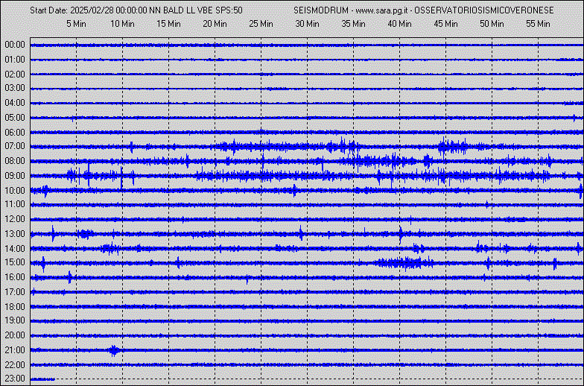Click the 30 Min column header
Image resolution: width=584 pixels, height=386 pixels.
[x=307, y=24]
